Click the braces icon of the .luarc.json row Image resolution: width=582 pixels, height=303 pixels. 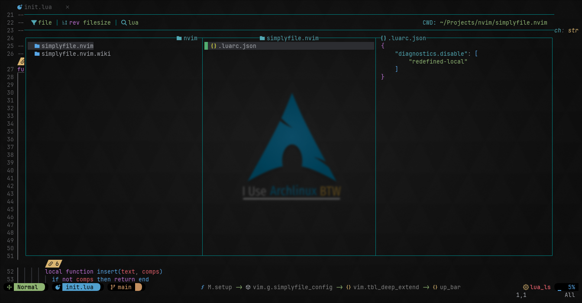(214, 46)
